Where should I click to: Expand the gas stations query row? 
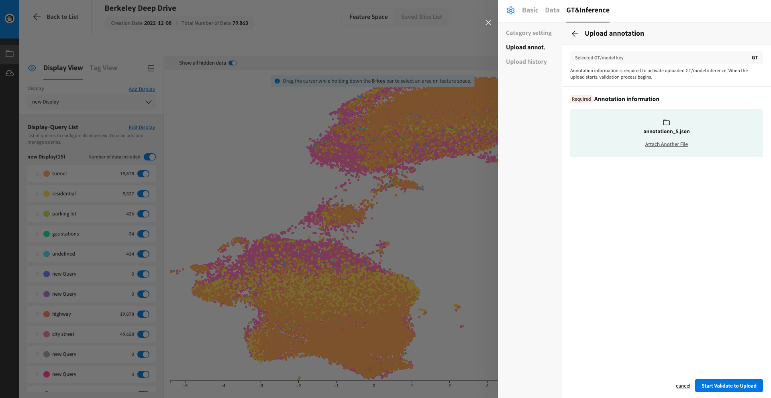[37, 234]
